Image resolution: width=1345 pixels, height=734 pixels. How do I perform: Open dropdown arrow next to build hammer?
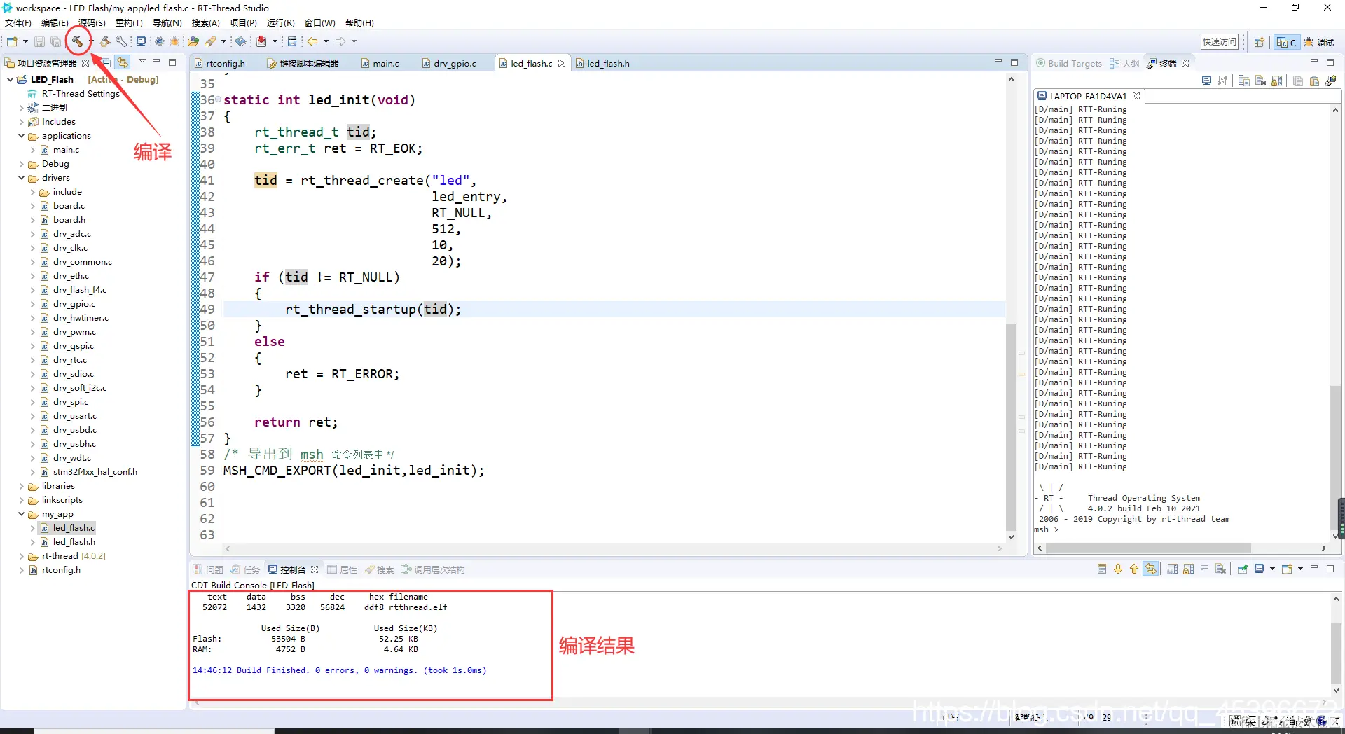click(x=91, y=41)
